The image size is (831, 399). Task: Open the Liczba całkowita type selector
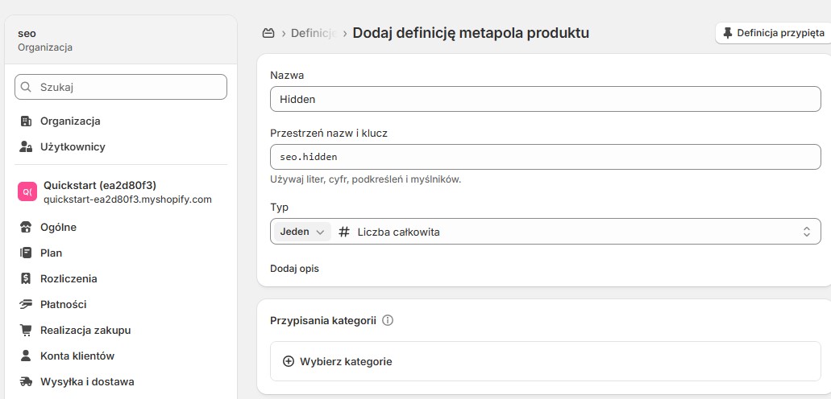tap(546, 231)
